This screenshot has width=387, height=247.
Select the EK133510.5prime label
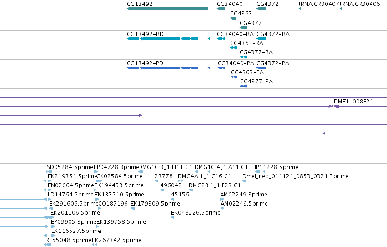coord(119,195)
